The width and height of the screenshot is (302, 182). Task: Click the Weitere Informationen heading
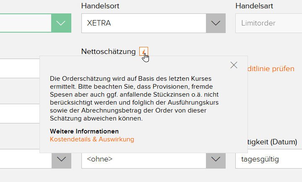click(84, 131)
